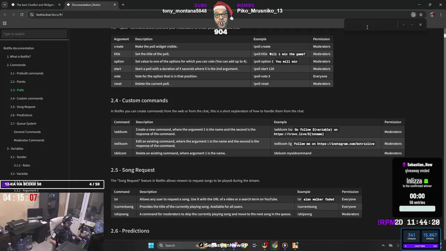The height and width of the screenshot is (251, 446).
Task: Go to '2.4 - Custom commands' in the sidebar
Action: [27, 98]
